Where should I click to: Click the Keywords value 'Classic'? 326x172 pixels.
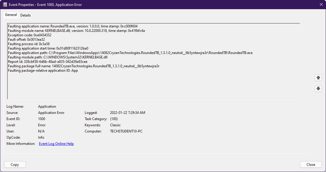(x=115, y=125)
